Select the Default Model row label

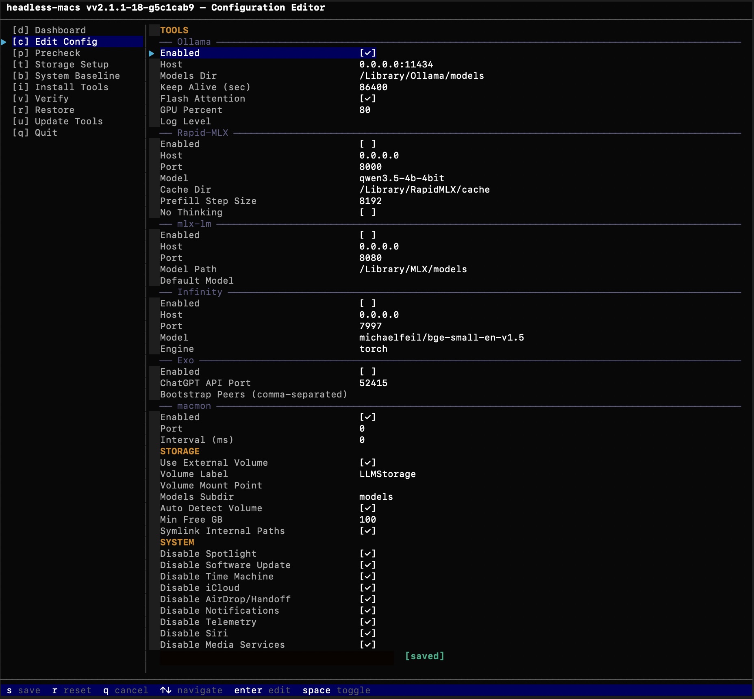pos(197,280)
